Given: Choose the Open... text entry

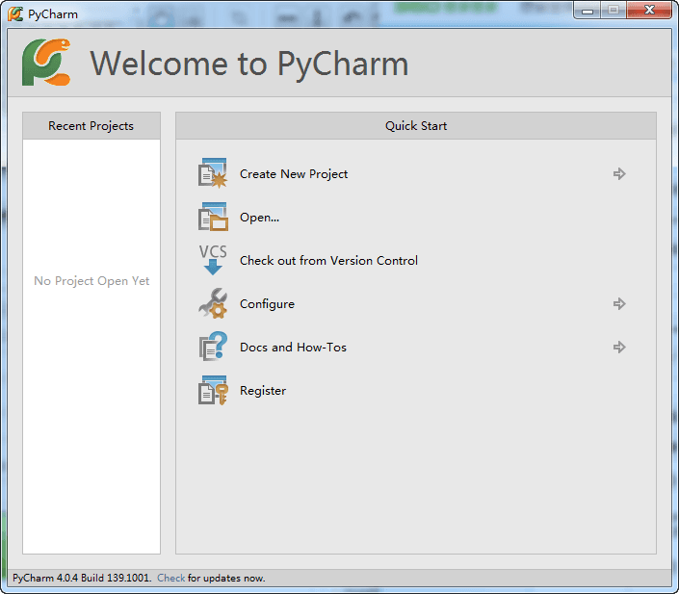Looking at the screenshot, I should click(259, 218).
